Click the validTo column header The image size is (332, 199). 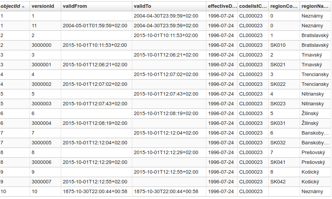[142, 6]
